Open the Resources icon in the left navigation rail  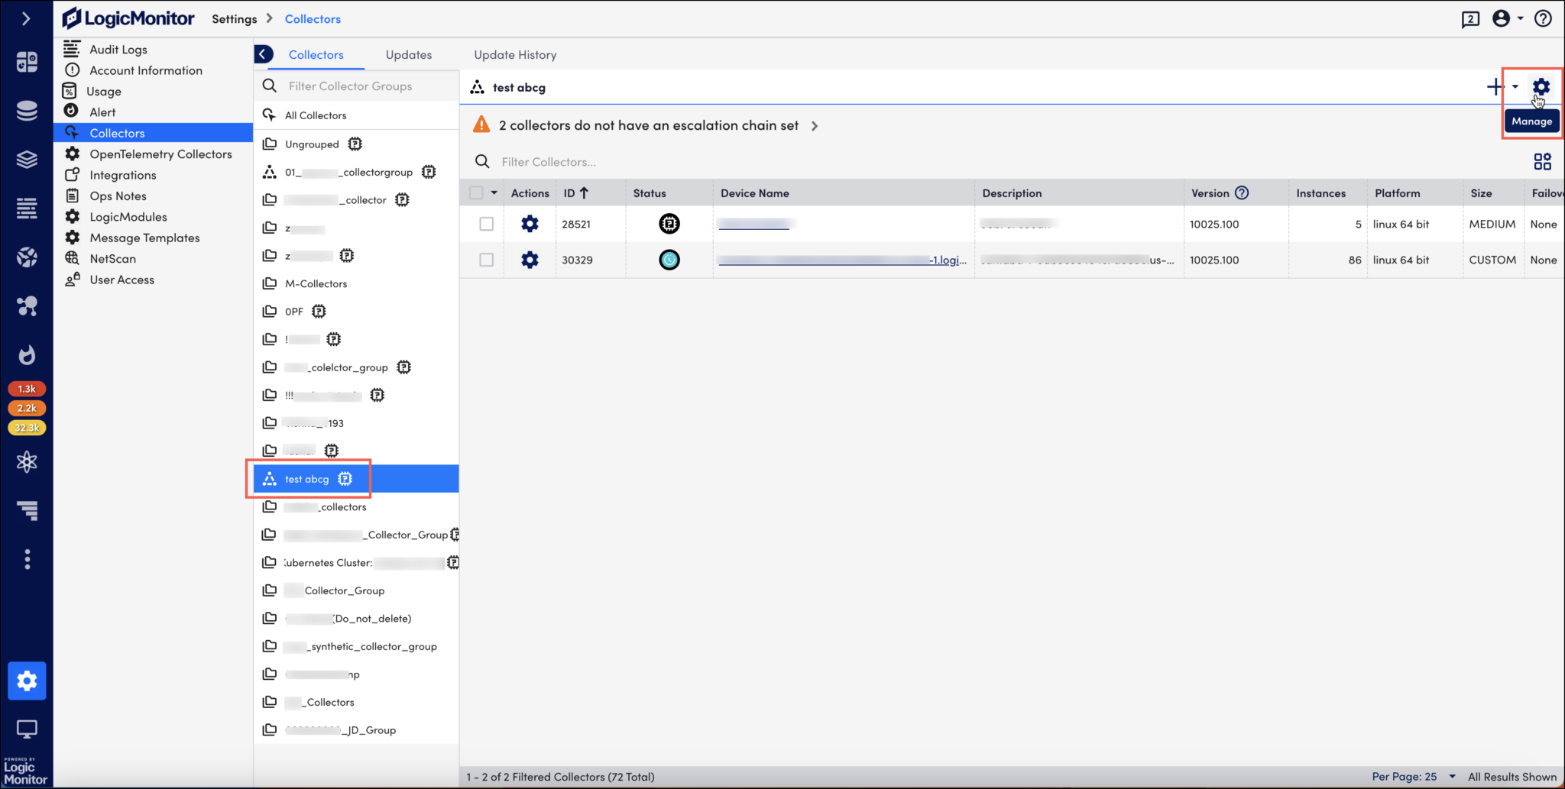click(x=27, y=111)
